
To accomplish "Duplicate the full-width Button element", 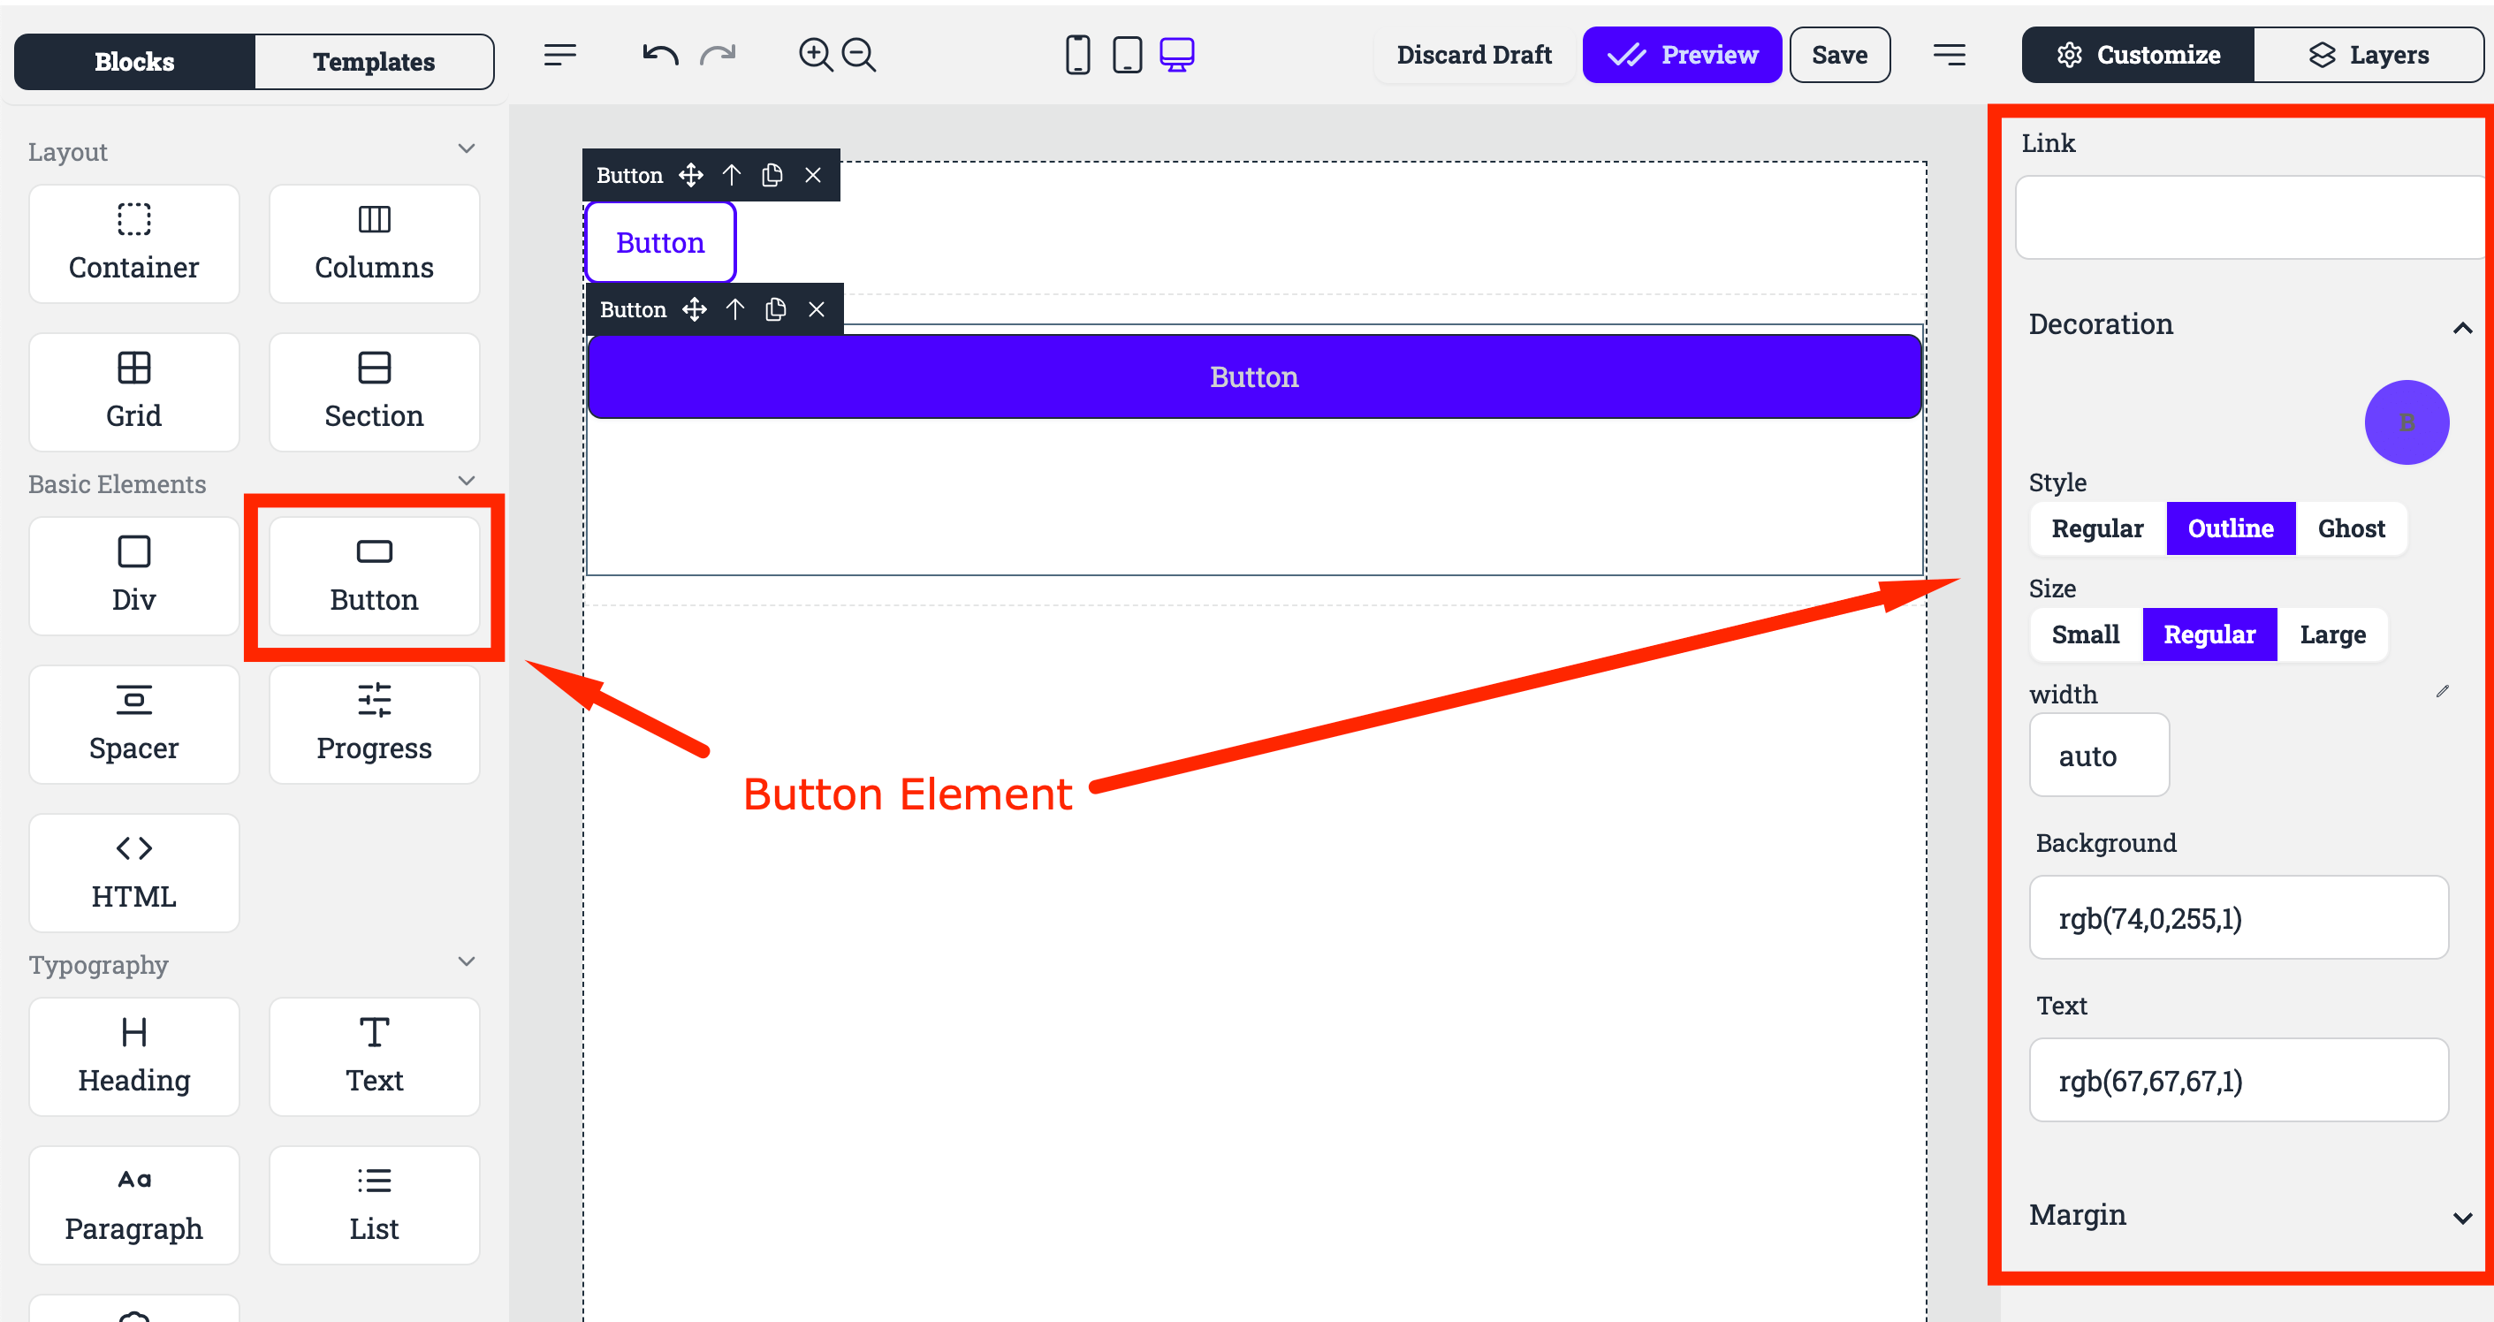I will pyautogui.click(x=775, y=309).
